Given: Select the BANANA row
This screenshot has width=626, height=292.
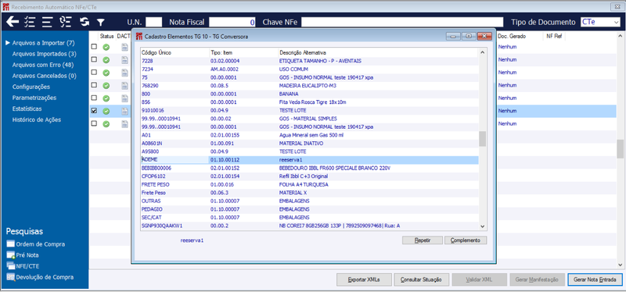Looking at the screenshot, I should click(309, 94).
